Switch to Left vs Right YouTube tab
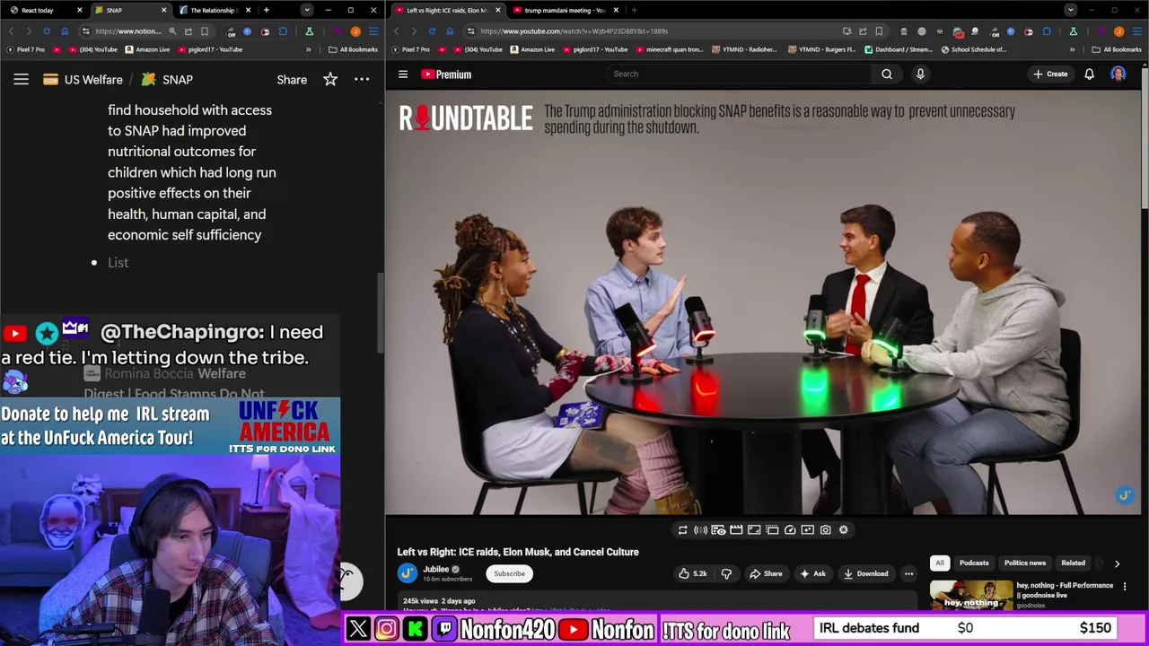 point(447,10)
